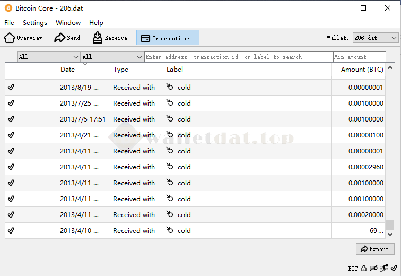The width and height of the screenshot is (401, 276).
Task: Open the Receive page
Action: pos(110,38)
